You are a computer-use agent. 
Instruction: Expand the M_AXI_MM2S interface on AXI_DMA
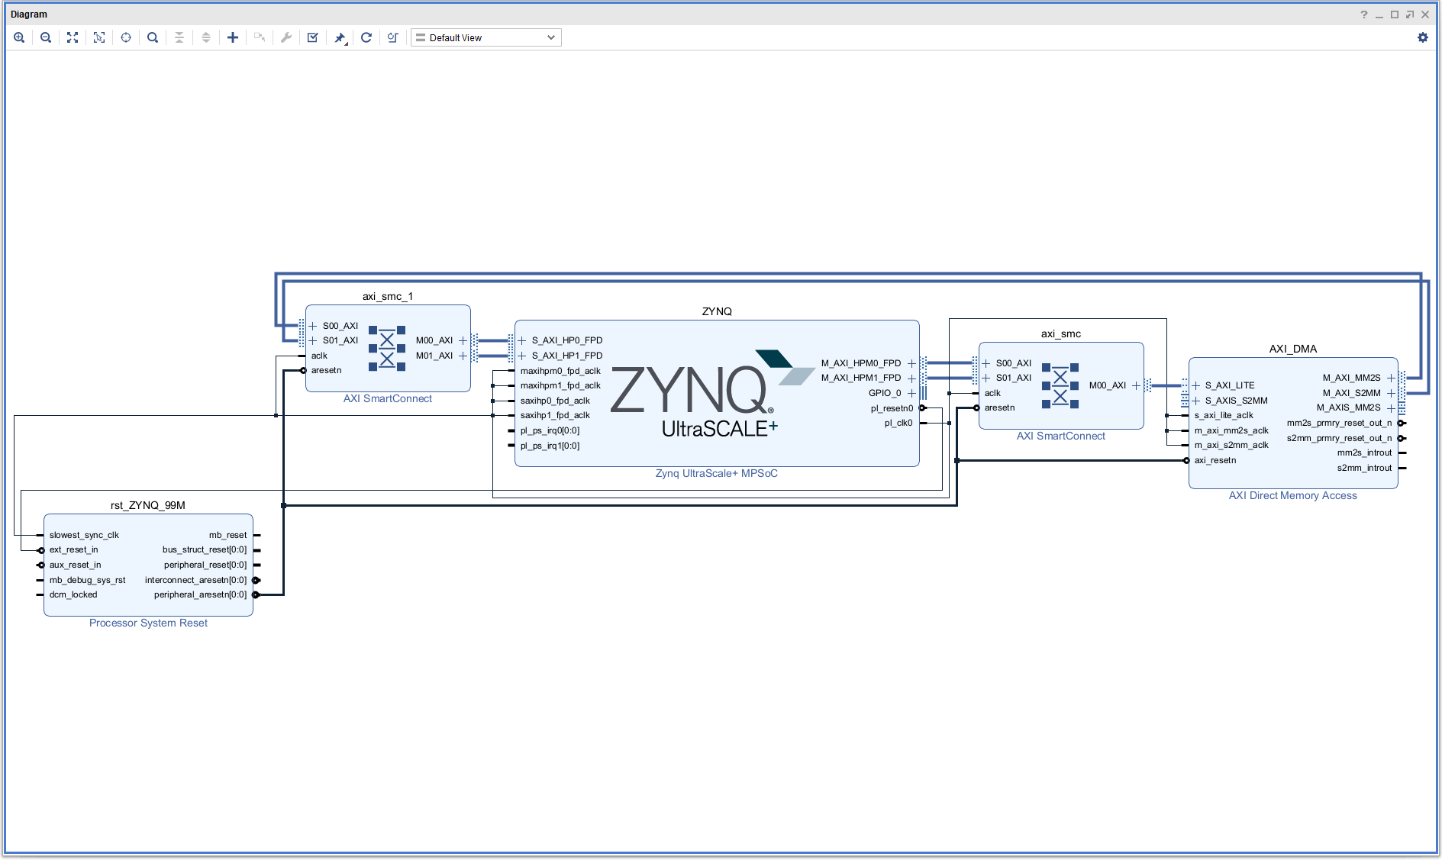1391,378
